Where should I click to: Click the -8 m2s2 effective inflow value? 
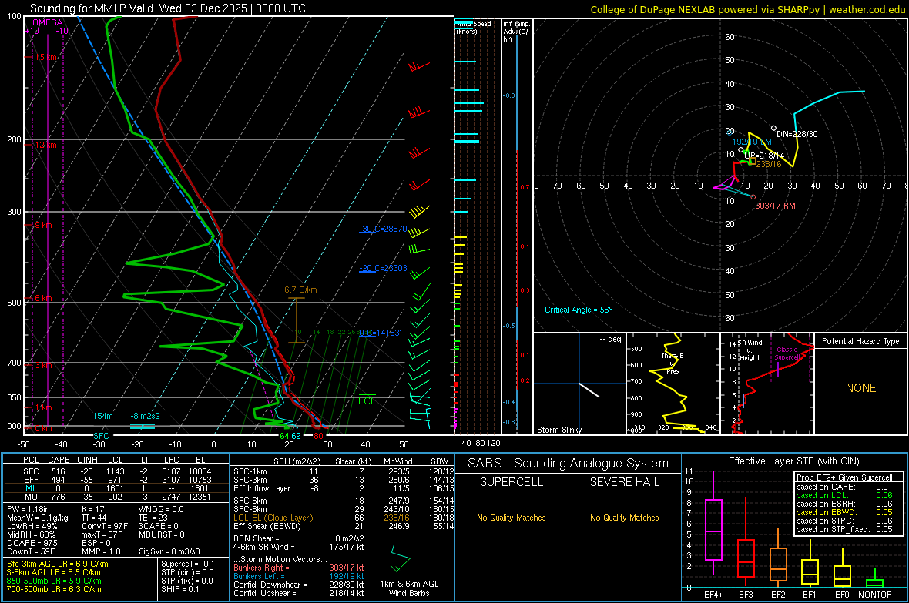pos(145,416)
